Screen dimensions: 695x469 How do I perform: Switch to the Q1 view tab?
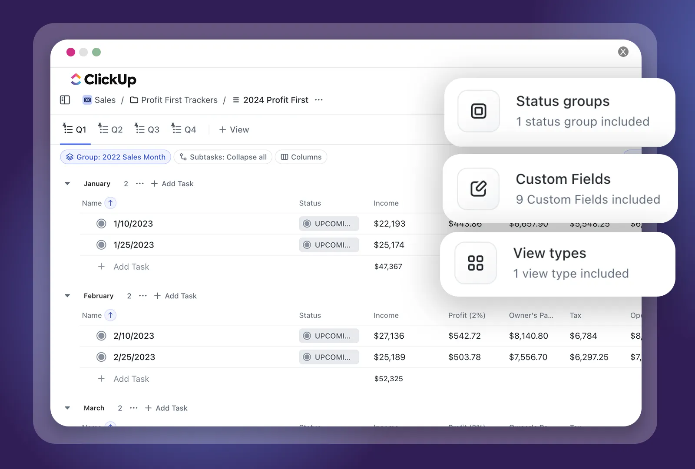75,129
